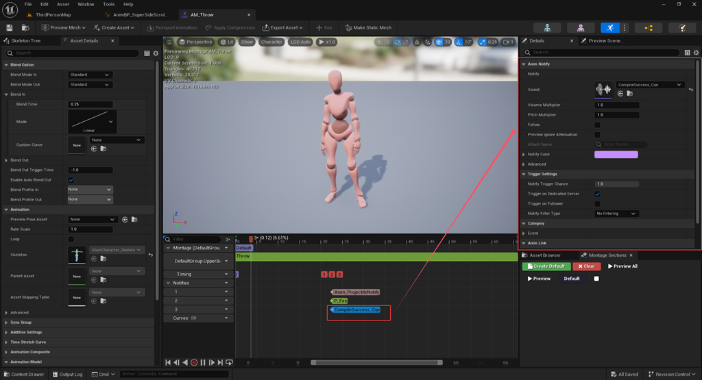Switch to the Asset Browser tab
This screenshot has width=702, height=380.
[544, 255]
